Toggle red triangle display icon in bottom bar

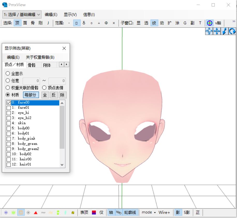(36, 213)
